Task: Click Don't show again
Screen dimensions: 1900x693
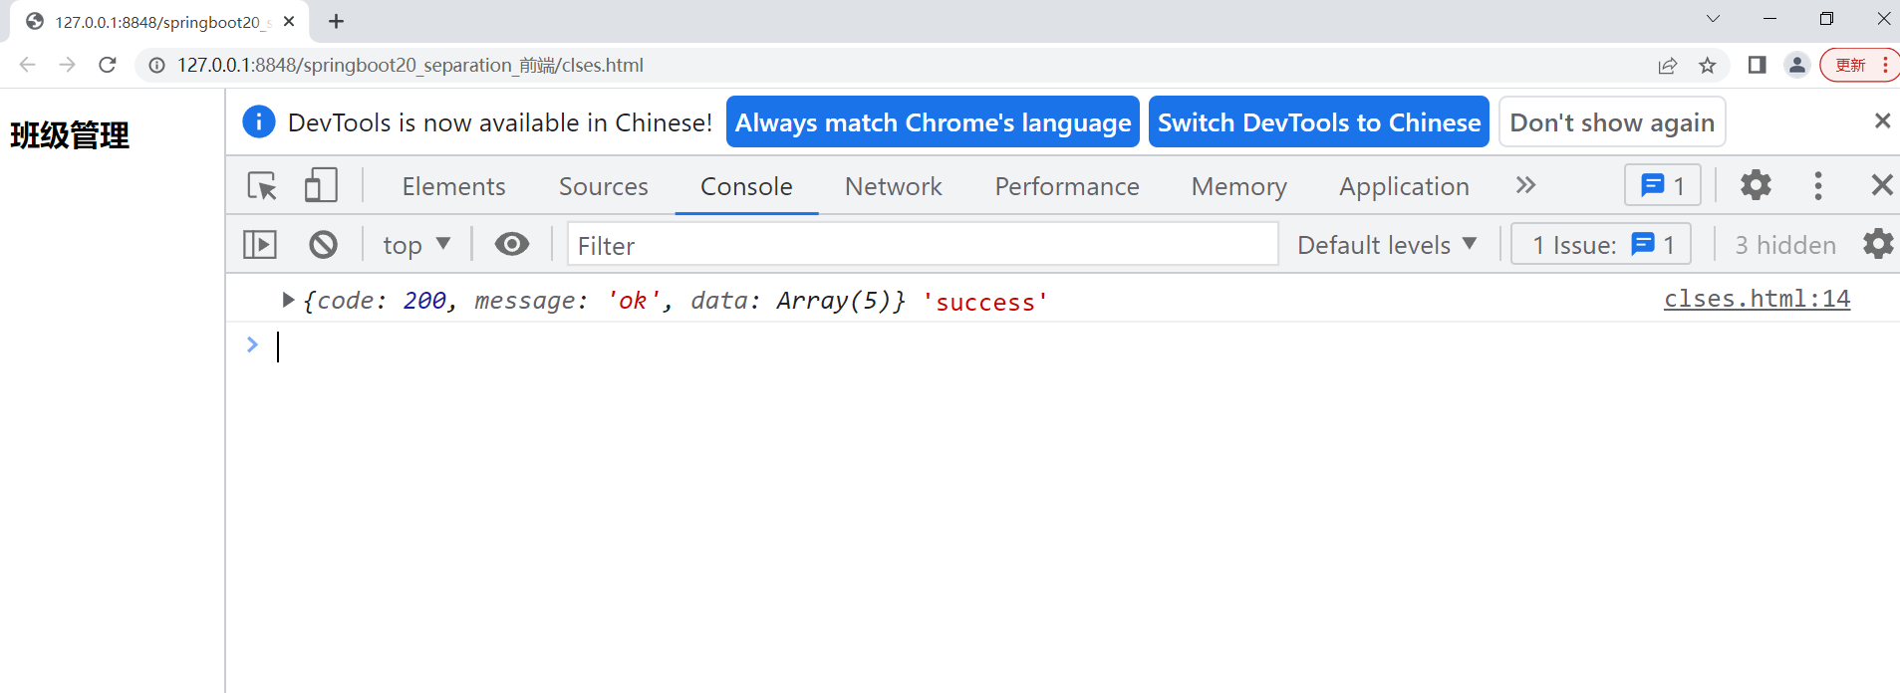Action: tap(1612, 121)
